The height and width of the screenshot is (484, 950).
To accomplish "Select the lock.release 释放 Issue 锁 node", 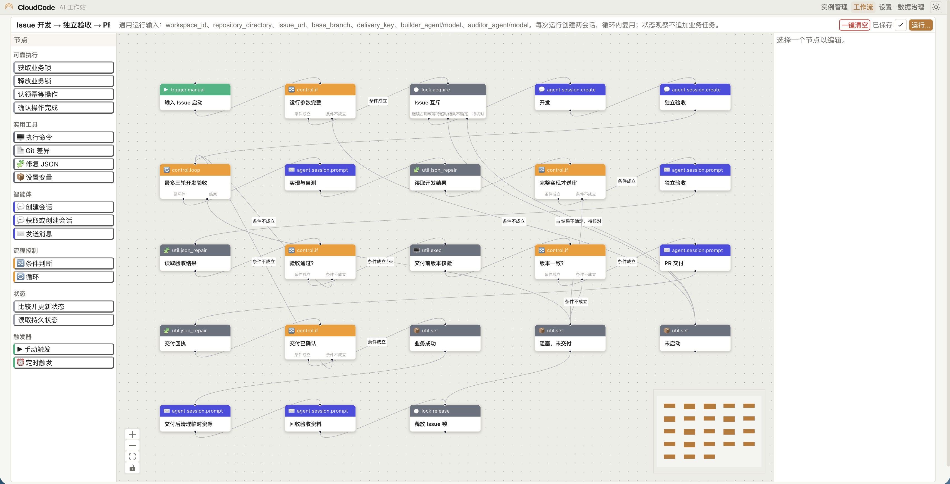I will click(x=445, y=418).
